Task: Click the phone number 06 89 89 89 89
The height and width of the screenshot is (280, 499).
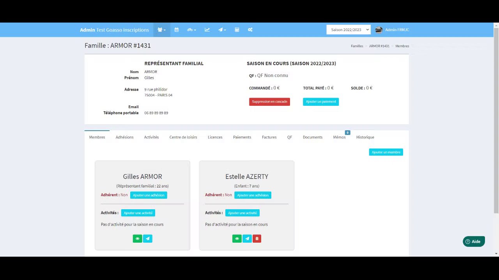Action: click(x=156, y=113)
